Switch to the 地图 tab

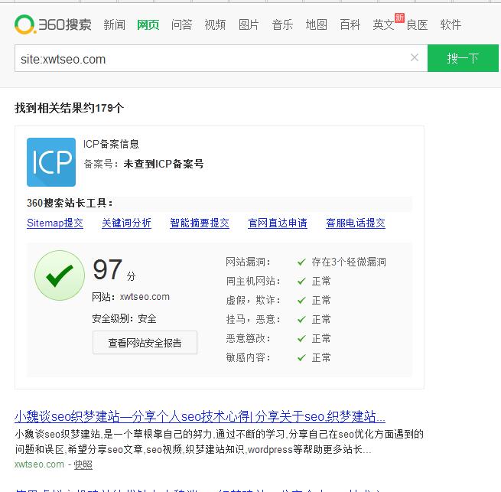point(317,25)
